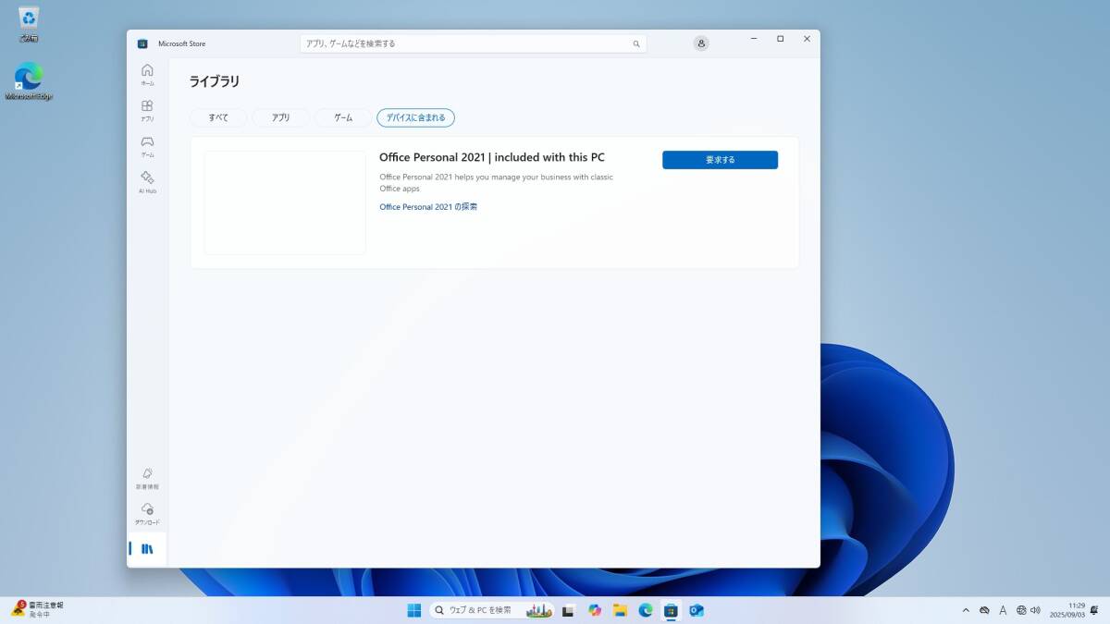Screen dimensions: 1110x624
Task: Click the taskbar ウェブ & PC を検索 box
Action: pyautogui.click(x=492, y=610)
